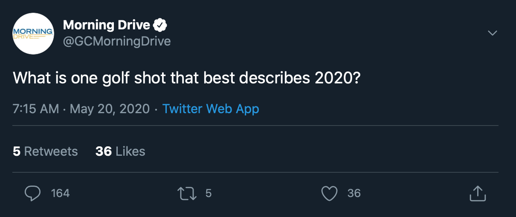Click the count 5 beside the retweet icon
Image resolution: width=516 pixels, height=217 pixels.
(x=209, y=194)
